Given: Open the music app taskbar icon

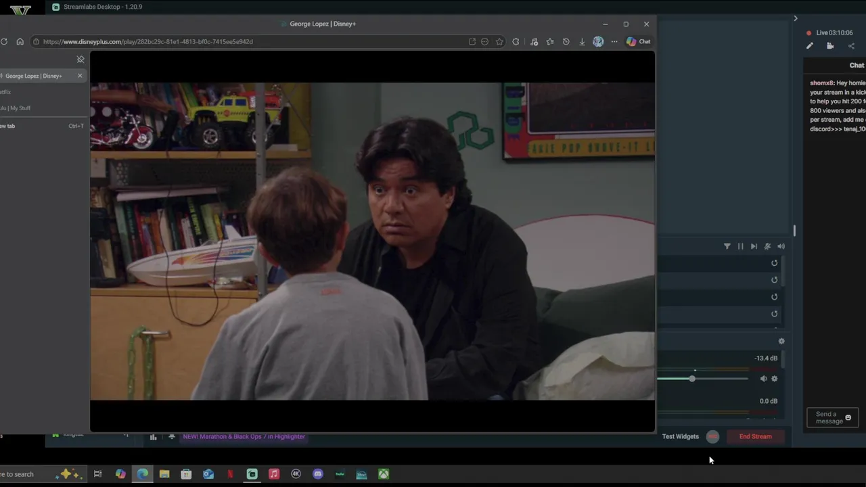Looking at the screenshot, I should (274, 474).
